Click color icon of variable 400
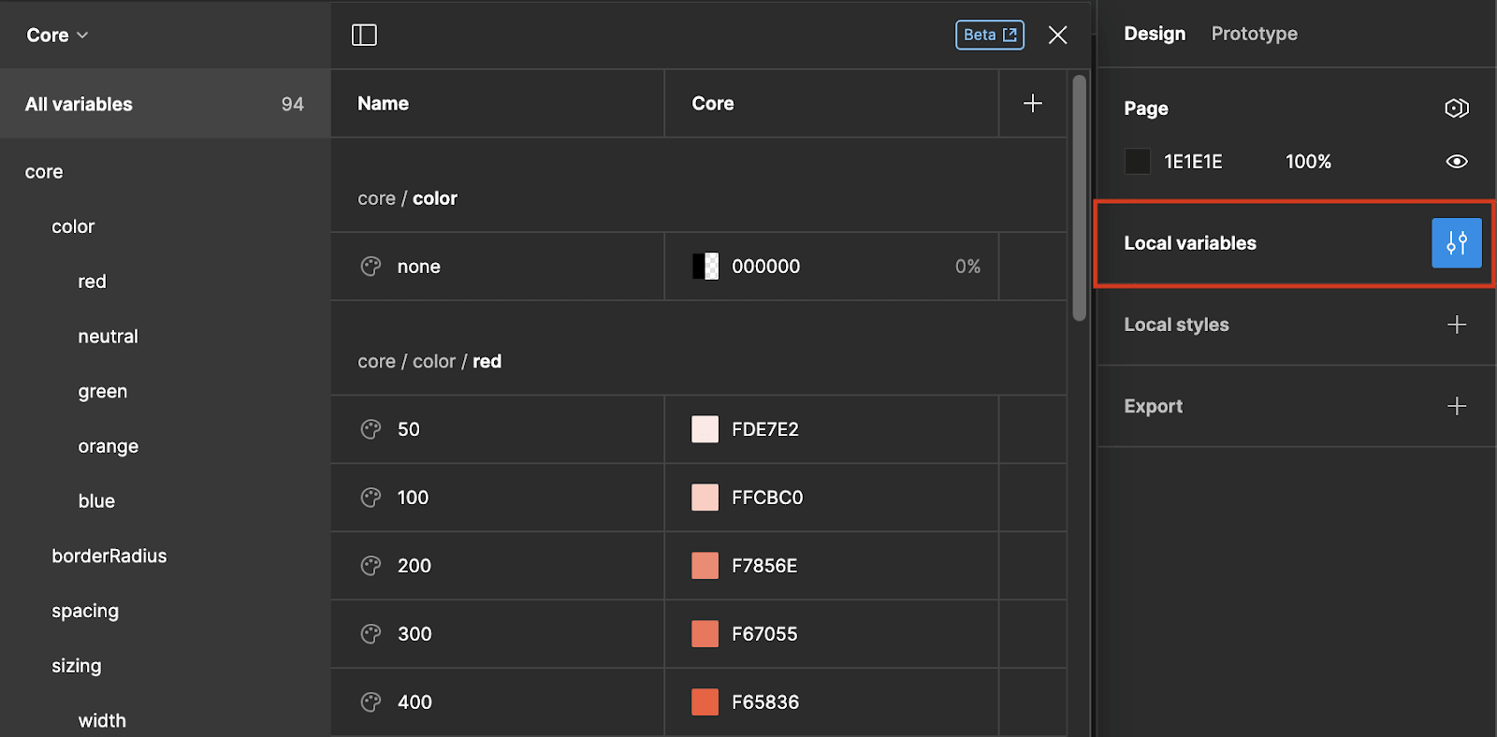 [x=371, y=702]
